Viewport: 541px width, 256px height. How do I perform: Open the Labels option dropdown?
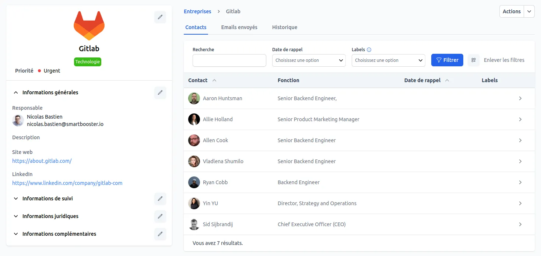pyautogui.click(x=388, y=60)
